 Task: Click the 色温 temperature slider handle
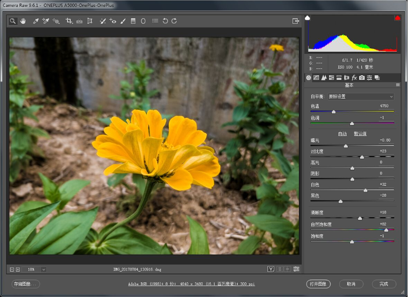point(334,111)
